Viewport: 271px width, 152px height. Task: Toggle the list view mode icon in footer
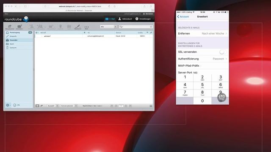[x=37, y=106]
